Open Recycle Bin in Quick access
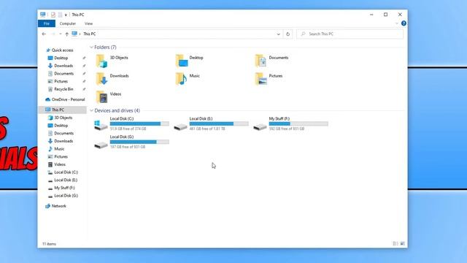467x263 pixels. pyautogui.click(x=61, y=89)
